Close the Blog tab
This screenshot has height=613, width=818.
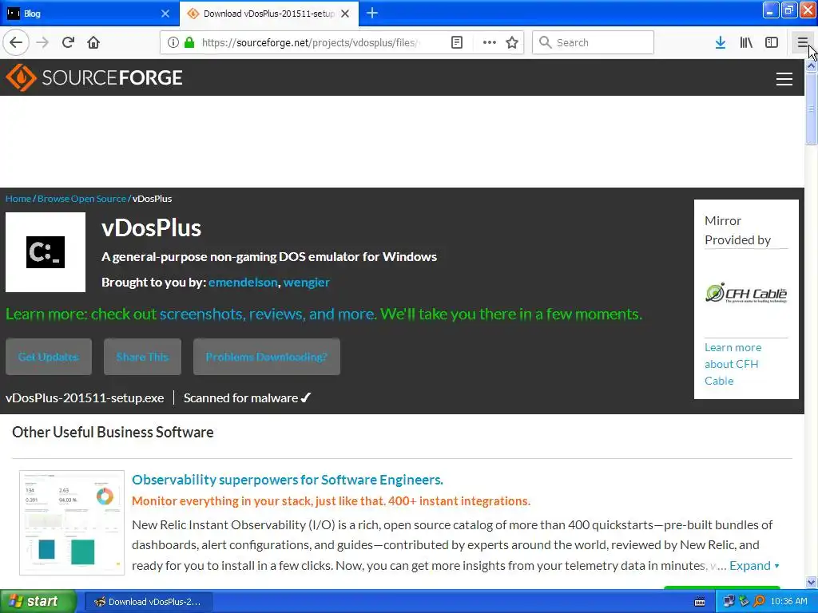tap(165, 14)
